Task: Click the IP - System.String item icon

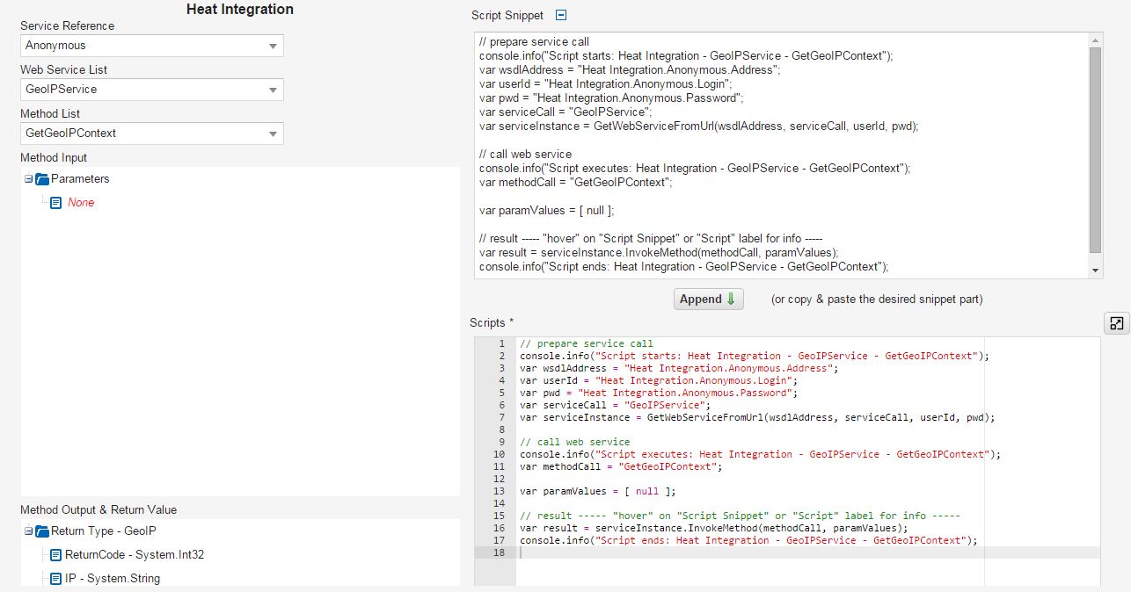Action: [x=56, y=579]
